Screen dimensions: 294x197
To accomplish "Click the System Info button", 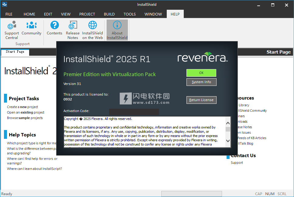I will 201,82.
